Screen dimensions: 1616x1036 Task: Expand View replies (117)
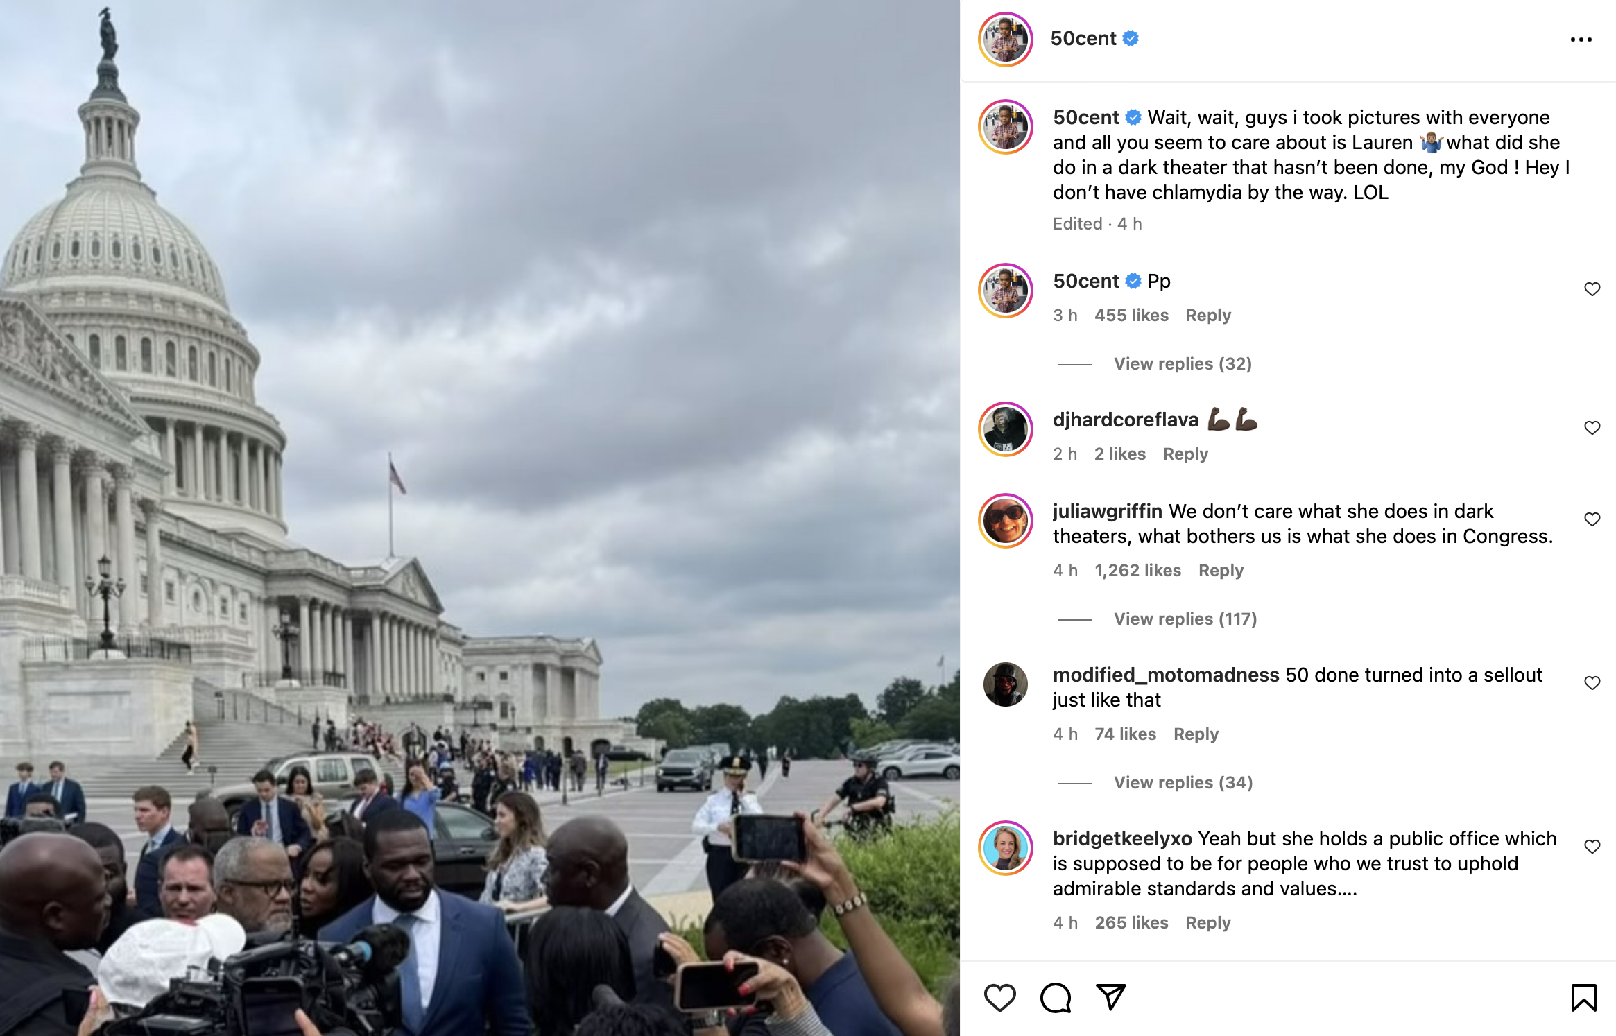tap(1185, 619)
